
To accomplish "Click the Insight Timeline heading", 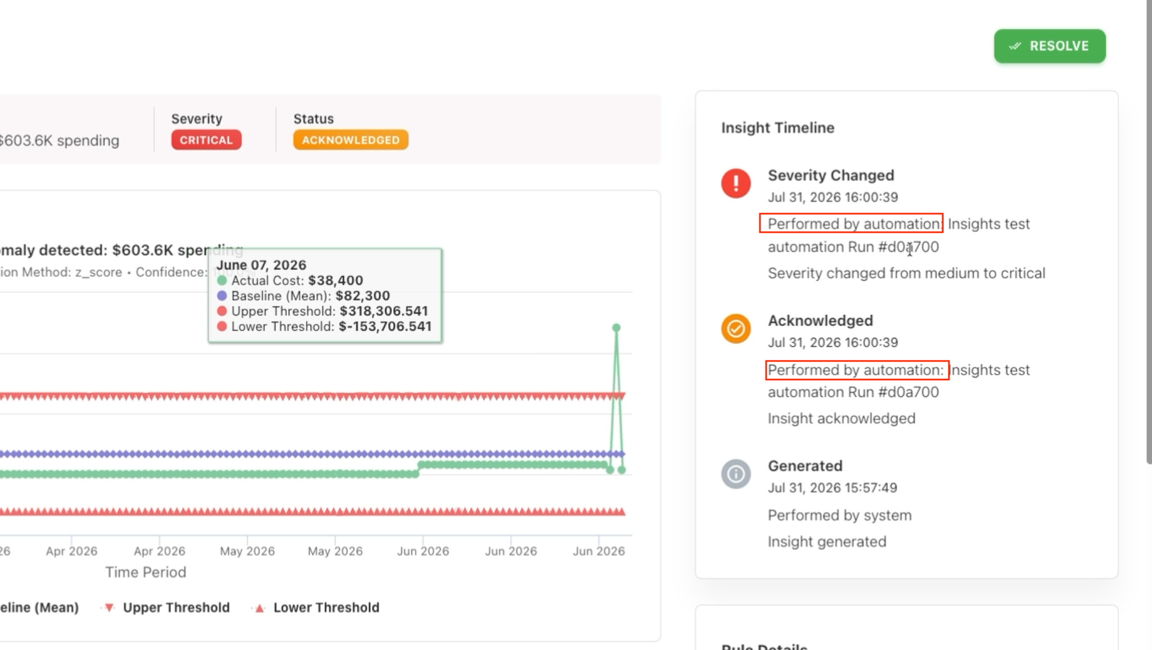I will pos(778,128).
